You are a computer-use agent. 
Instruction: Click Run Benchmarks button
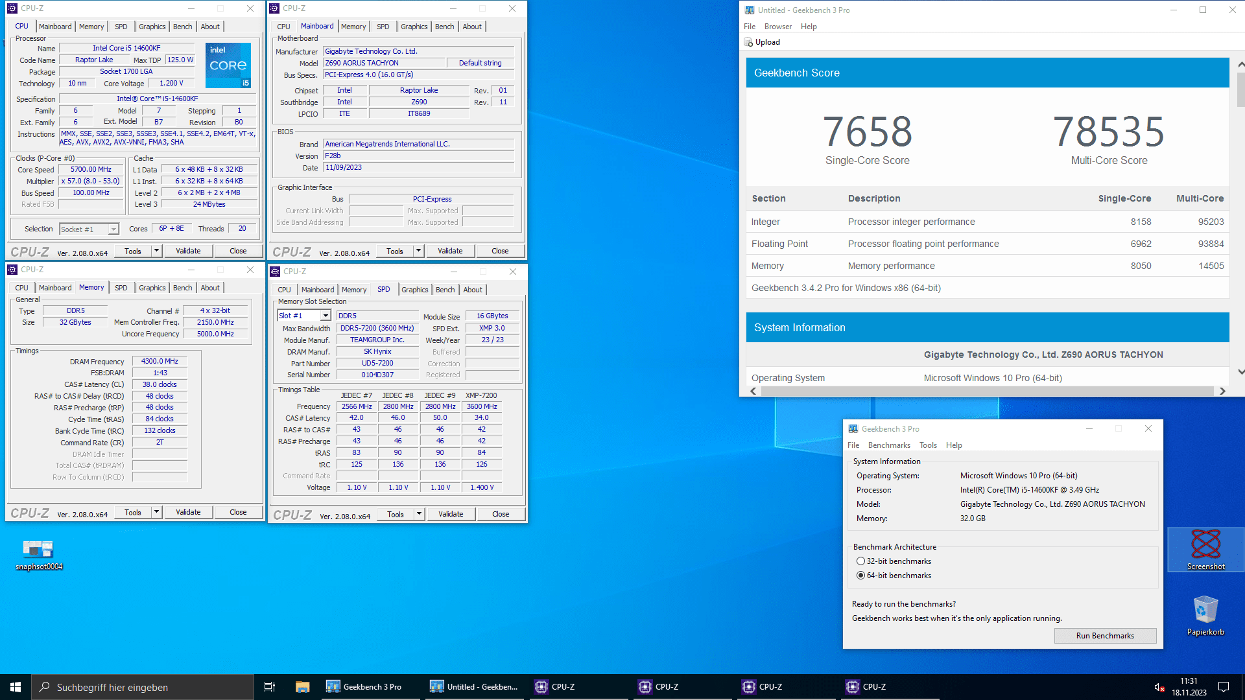tap(1105, 636)
